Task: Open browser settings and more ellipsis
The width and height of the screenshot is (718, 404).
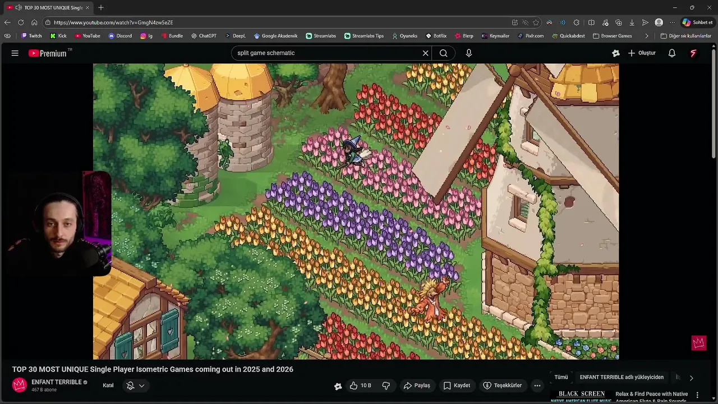Action: (672, 22)
